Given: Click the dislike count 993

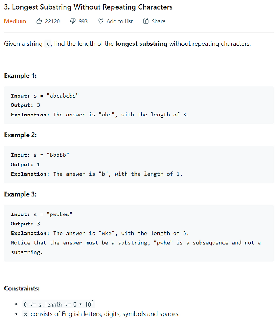Looking at the screenshot, I should click(83, 21).
